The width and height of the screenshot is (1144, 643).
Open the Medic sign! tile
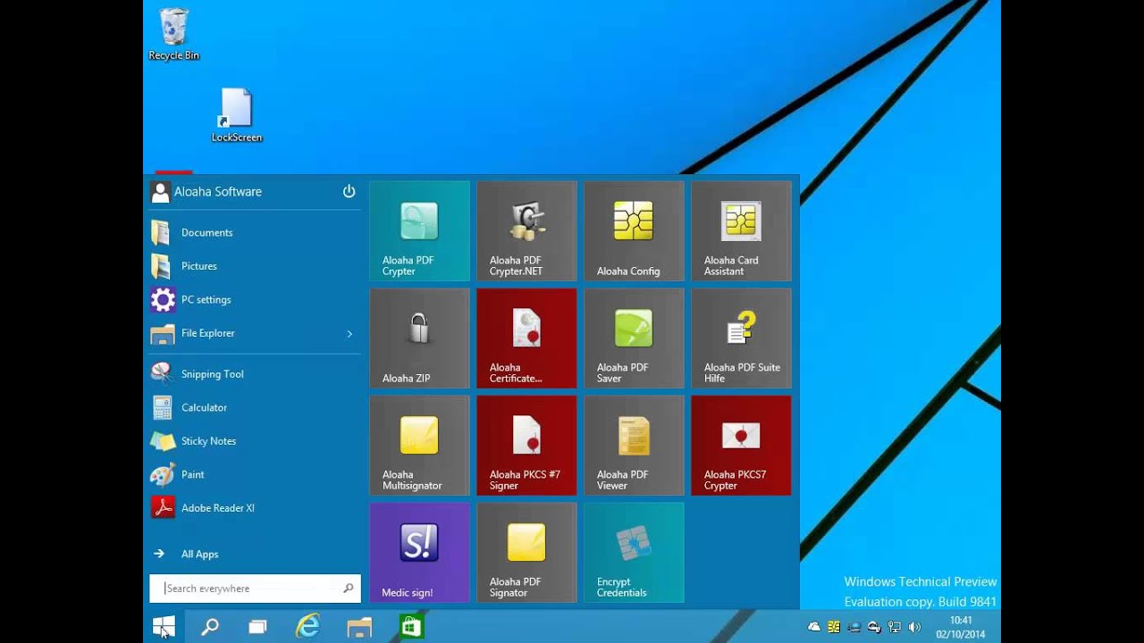[x=419, y=553]
